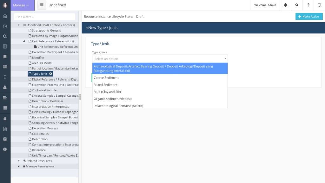Select Digital Reference / Referensi Digital card

53,79
